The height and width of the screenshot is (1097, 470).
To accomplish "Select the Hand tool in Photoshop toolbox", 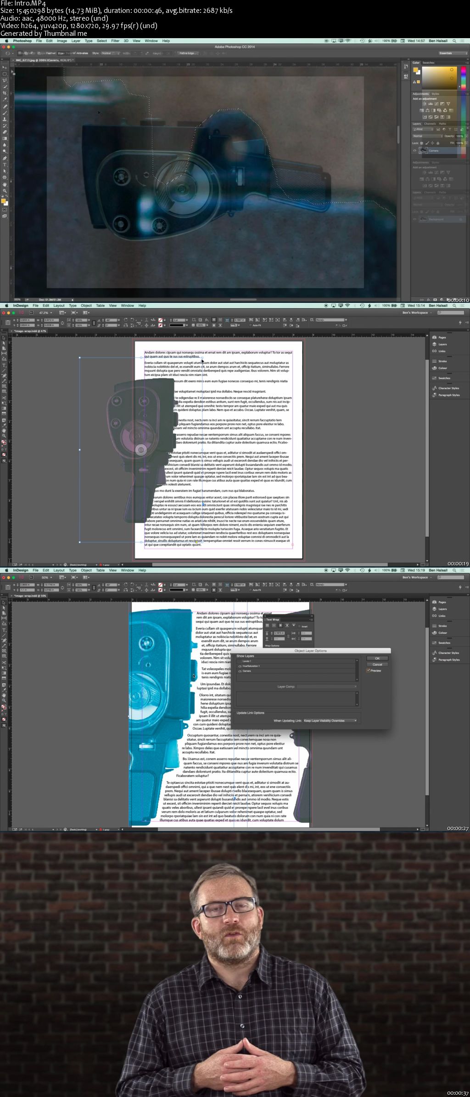I will pyautogui.click(x=5, y=184).
